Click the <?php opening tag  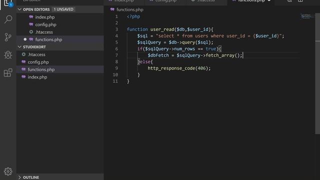coord(133,16)
